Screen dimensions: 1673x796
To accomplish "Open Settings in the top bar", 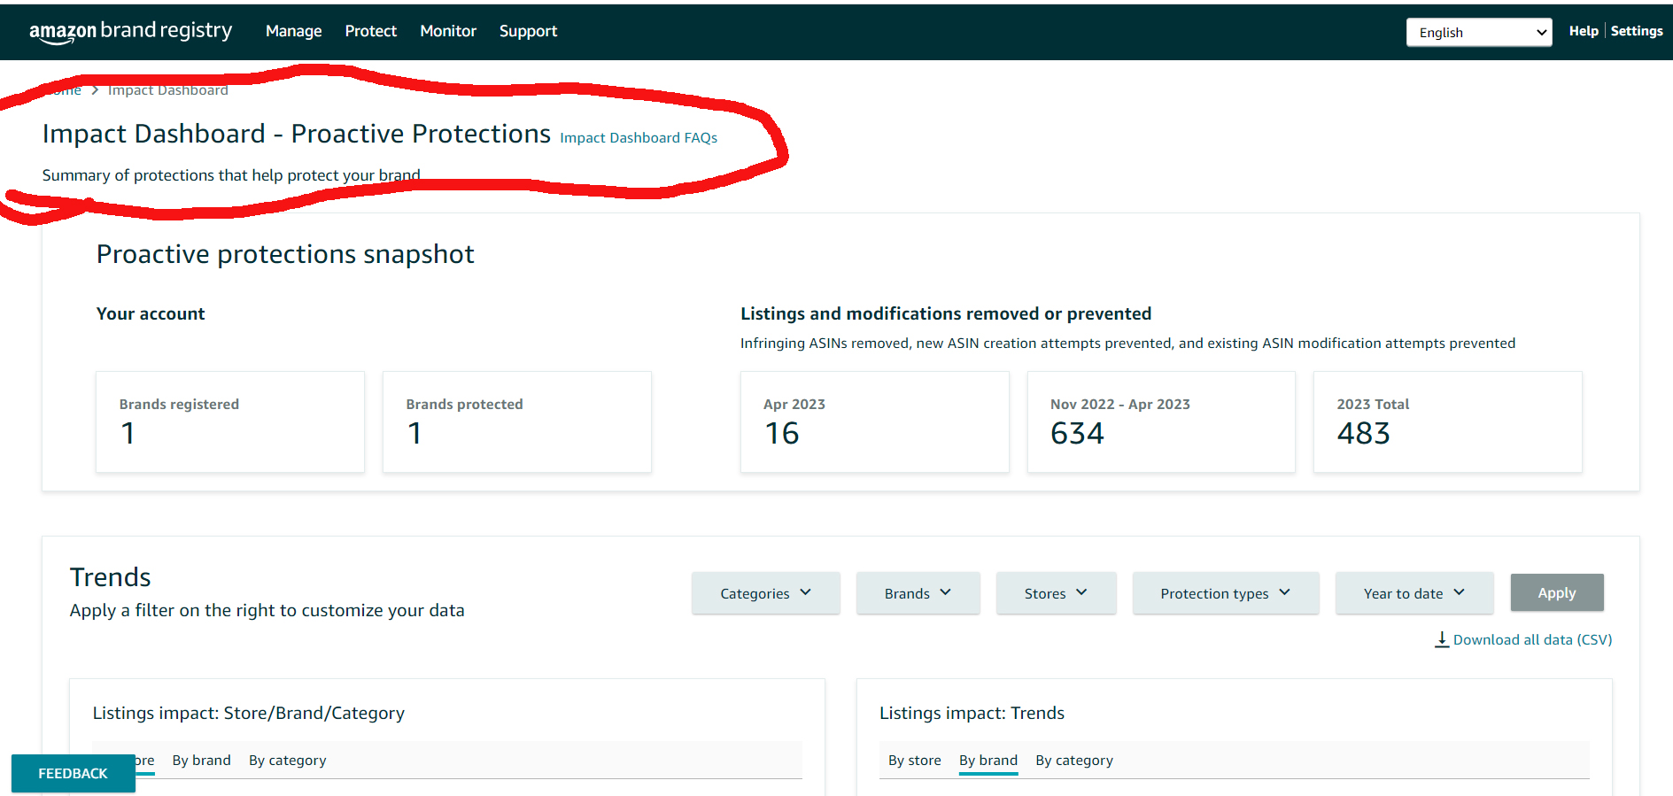I will click(1637, 31).
